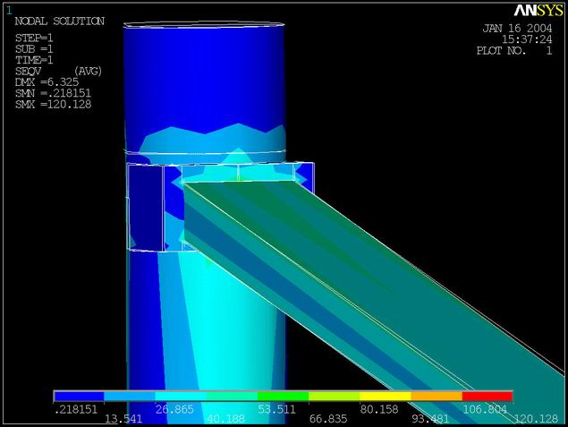This screenshot has height=427, width=568.
Task: Click the SMN =.218151 value
Action: 54,93
